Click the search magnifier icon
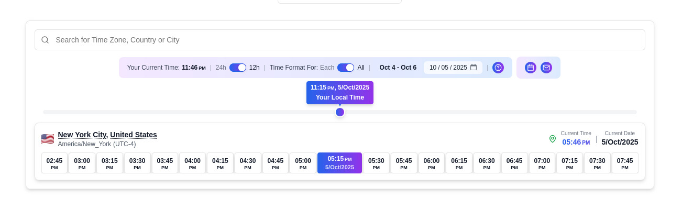The height and width of the screenshot is (219, 682). point(45,40)
